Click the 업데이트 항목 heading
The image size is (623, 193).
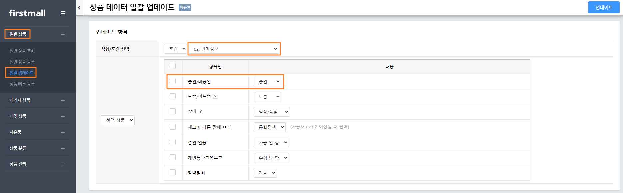[112, 32]
